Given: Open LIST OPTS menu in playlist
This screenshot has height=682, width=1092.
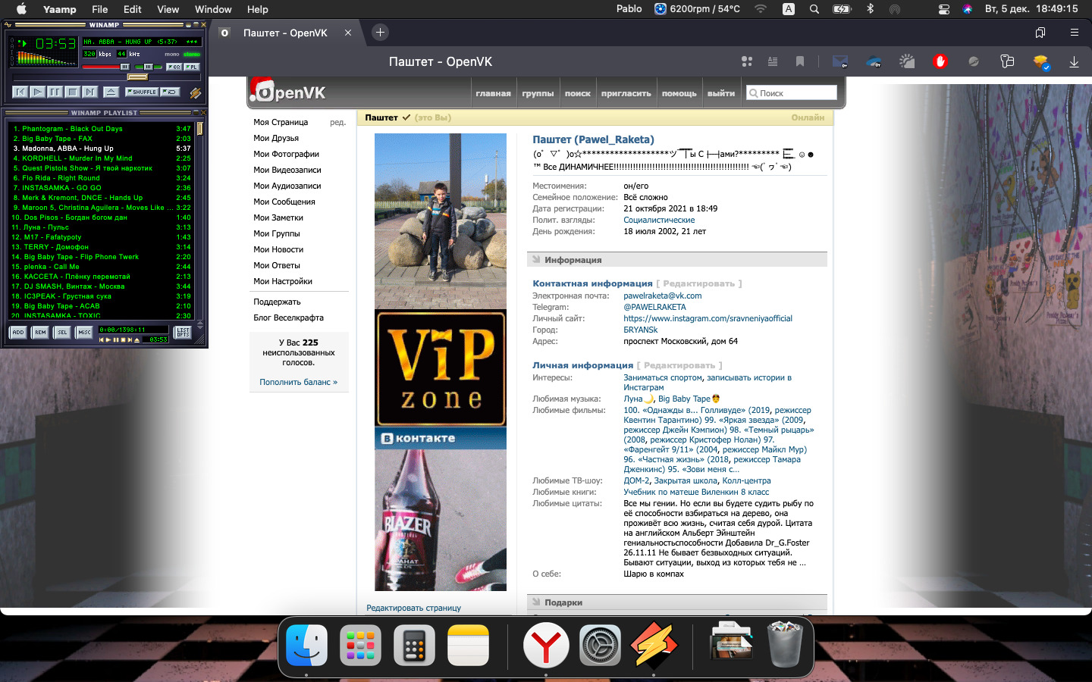Looking at the screenshot, I should pyautogui.click(x=183, y=332).
